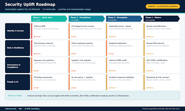Viewport: 185px width, 111px height.
Task: Open the Supplier risk register card
Action: pos(87,65)
